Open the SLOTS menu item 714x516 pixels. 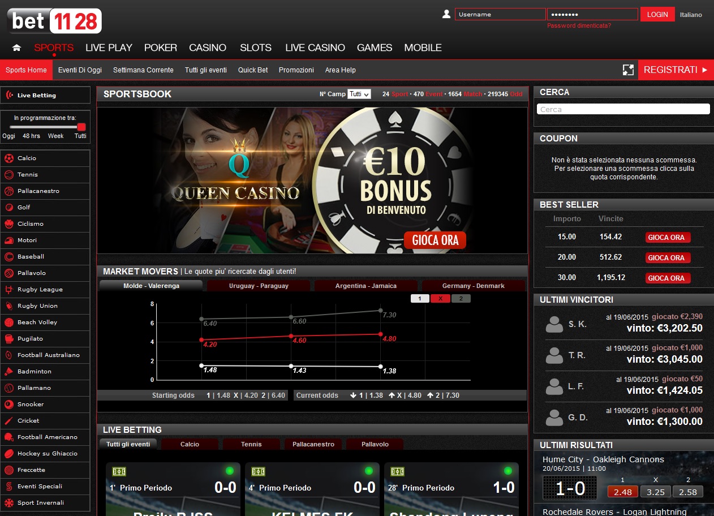(x=256, y=48)
